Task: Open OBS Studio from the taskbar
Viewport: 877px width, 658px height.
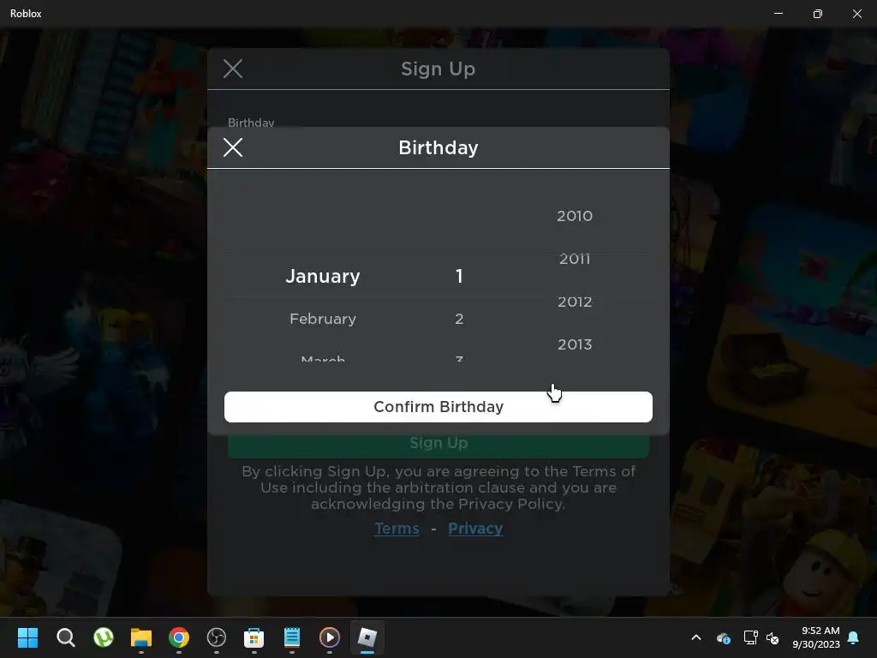Action: point(217,637)
